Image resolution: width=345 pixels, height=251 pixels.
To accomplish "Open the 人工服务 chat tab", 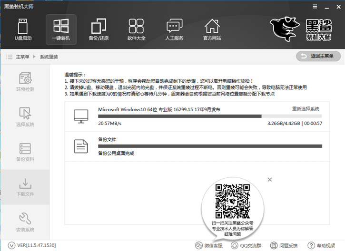I will (x=174, y=29).
